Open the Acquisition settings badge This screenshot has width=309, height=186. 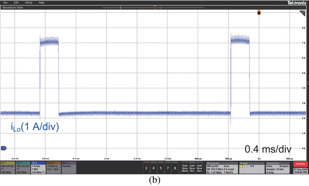(x=278, y=168)
